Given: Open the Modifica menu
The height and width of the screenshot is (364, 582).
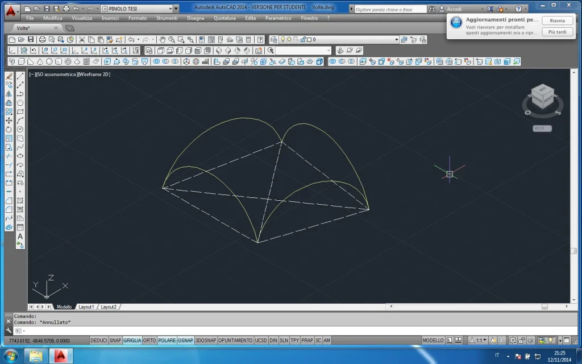Looking at the screenshot, I should coord(53,18).
